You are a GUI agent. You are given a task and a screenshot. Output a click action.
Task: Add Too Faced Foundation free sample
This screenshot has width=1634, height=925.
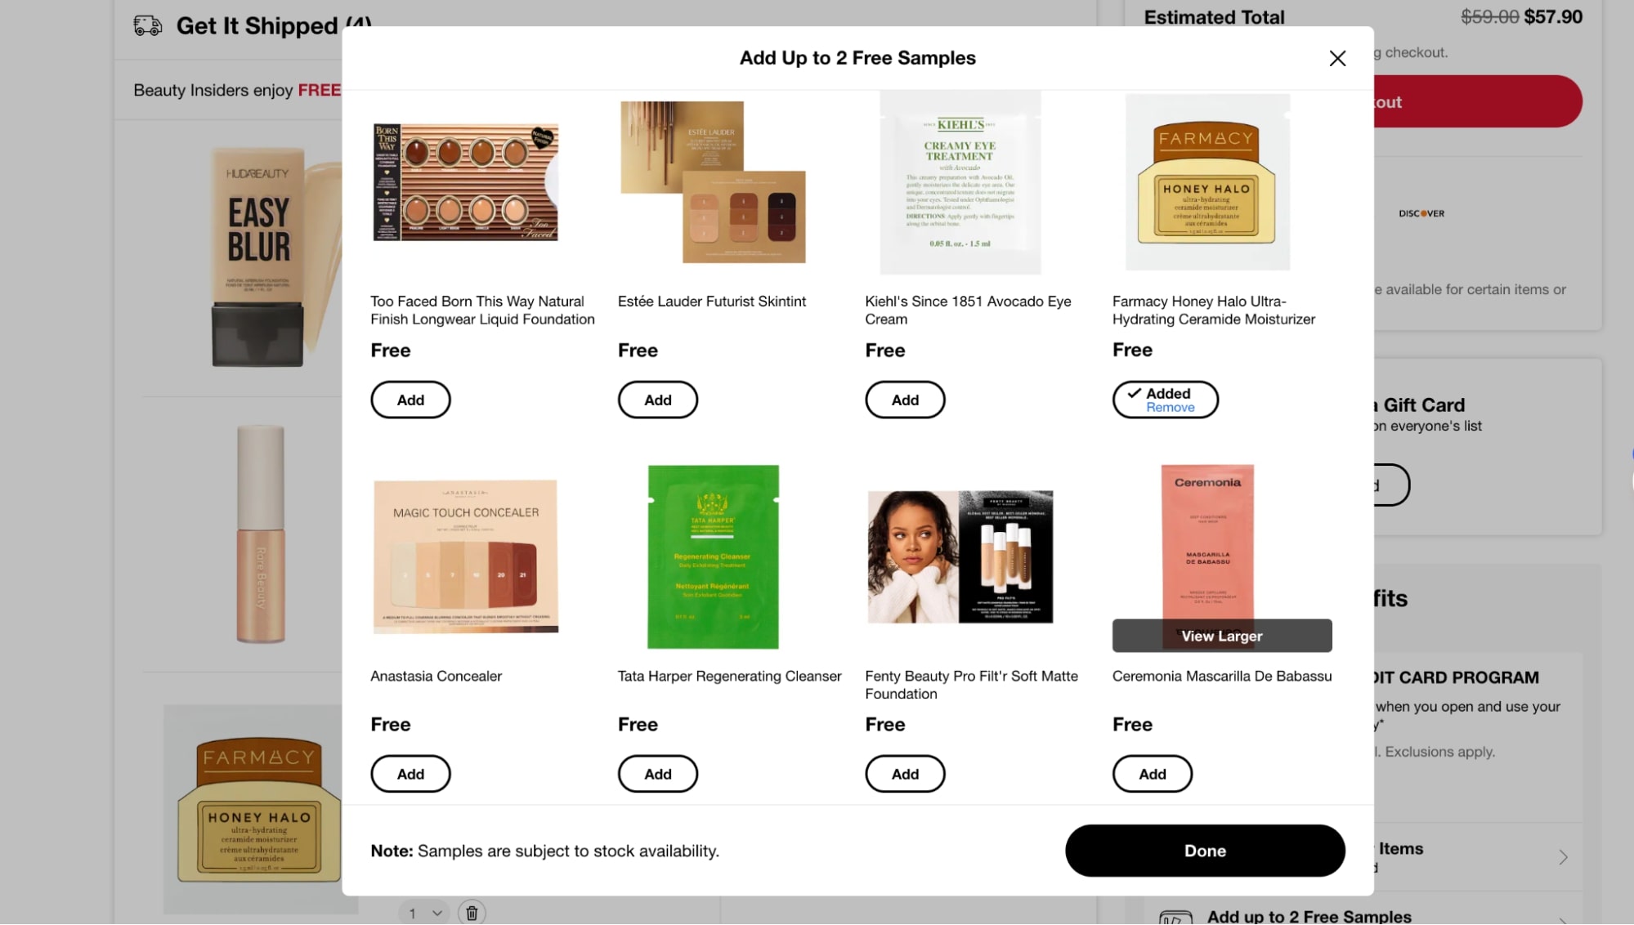[x=410, y=399]
